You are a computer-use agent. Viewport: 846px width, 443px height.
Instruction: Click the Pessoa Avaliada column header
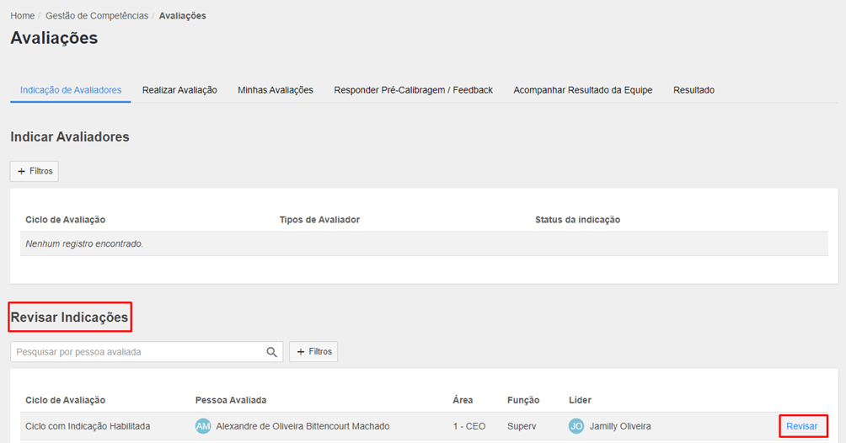pos(230,400)
